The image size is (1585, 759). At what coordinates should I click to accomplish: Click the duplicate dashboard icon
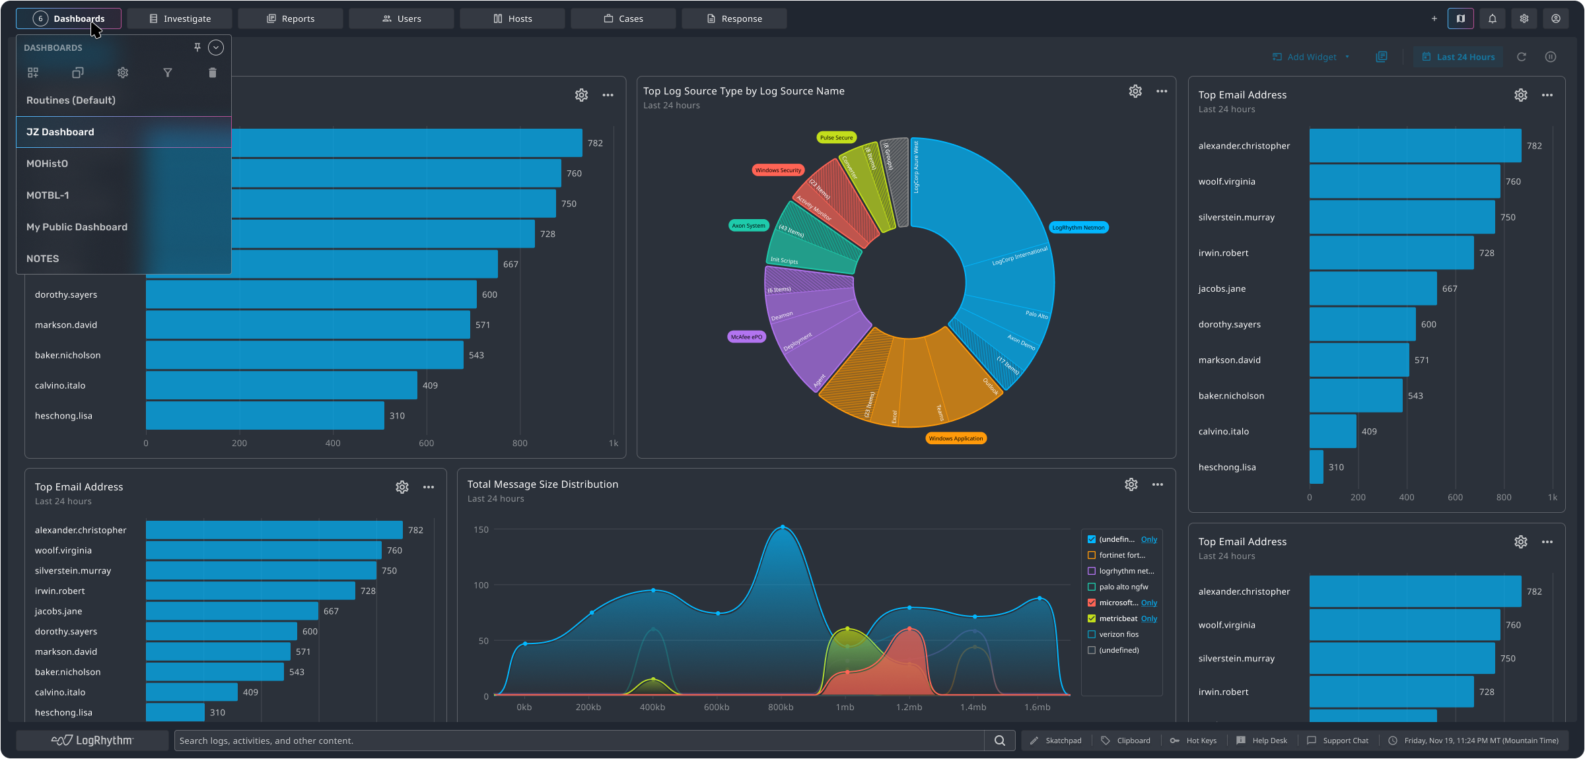click(78, 73)
